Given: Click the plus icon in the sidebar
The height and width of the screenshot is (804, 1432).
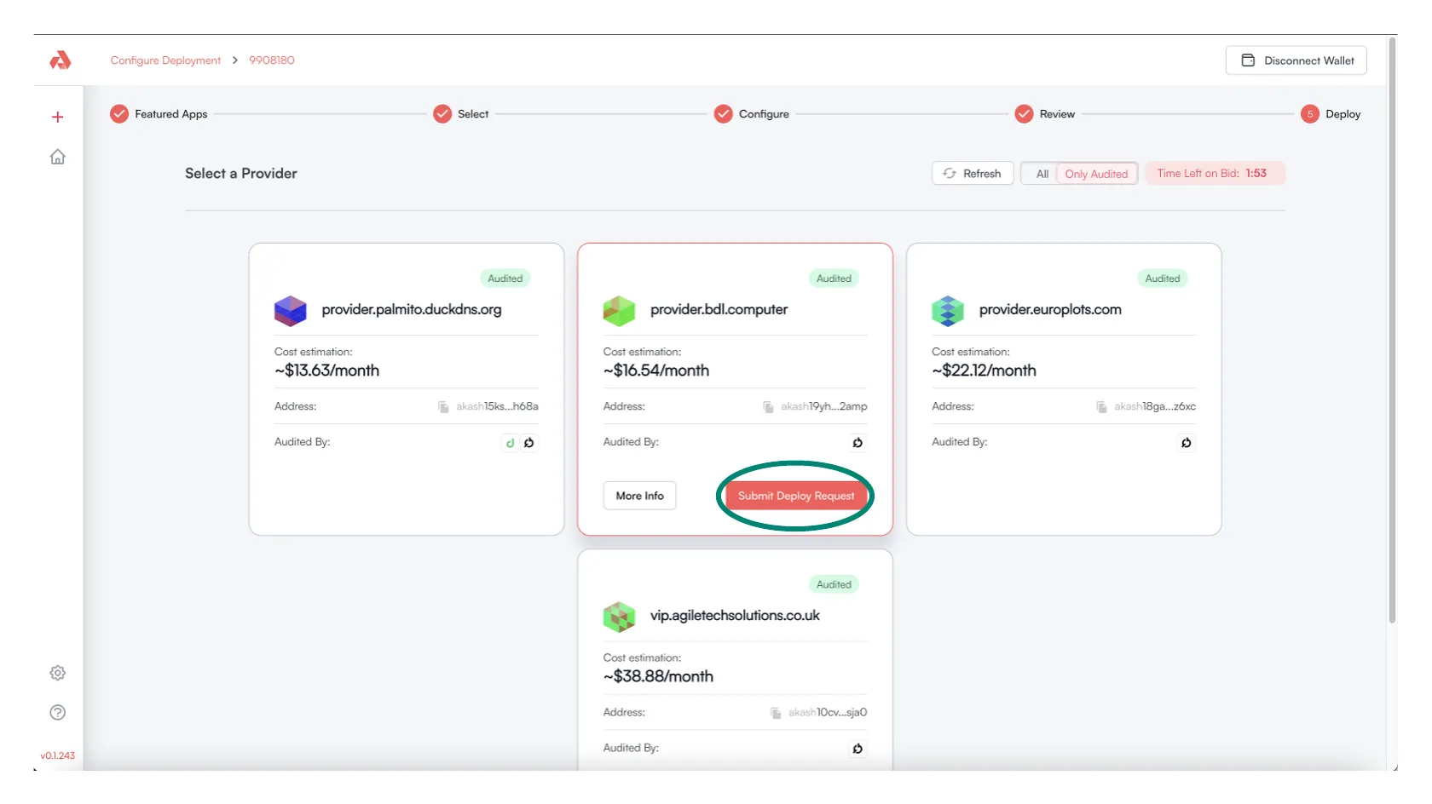Looking at the screenshot, I should (58, 117).
